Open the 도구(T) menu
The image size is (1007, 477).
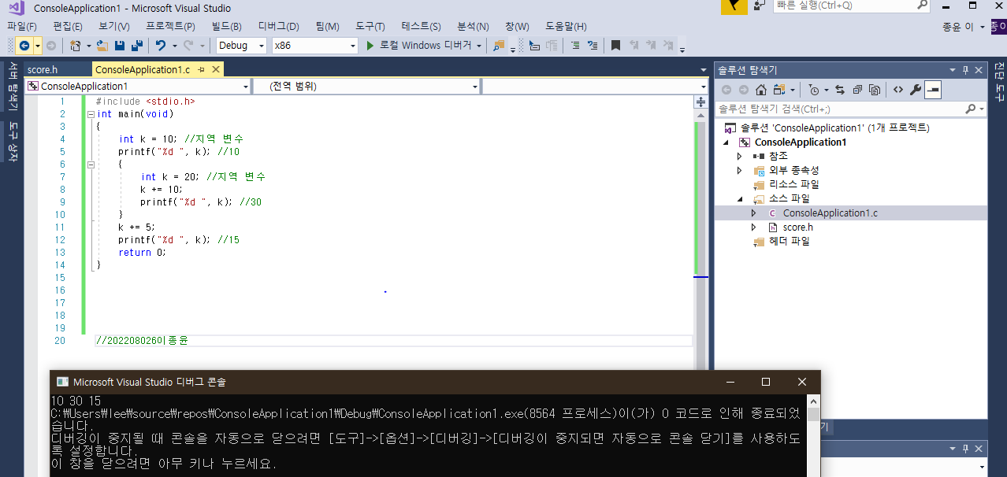pos(370,26)
